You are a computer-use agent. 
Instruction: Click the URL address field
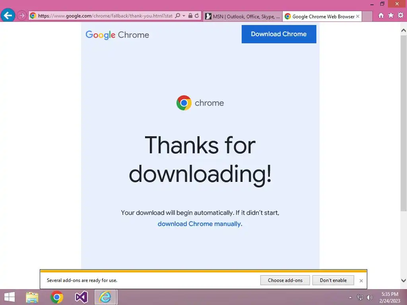pos(105,16)
